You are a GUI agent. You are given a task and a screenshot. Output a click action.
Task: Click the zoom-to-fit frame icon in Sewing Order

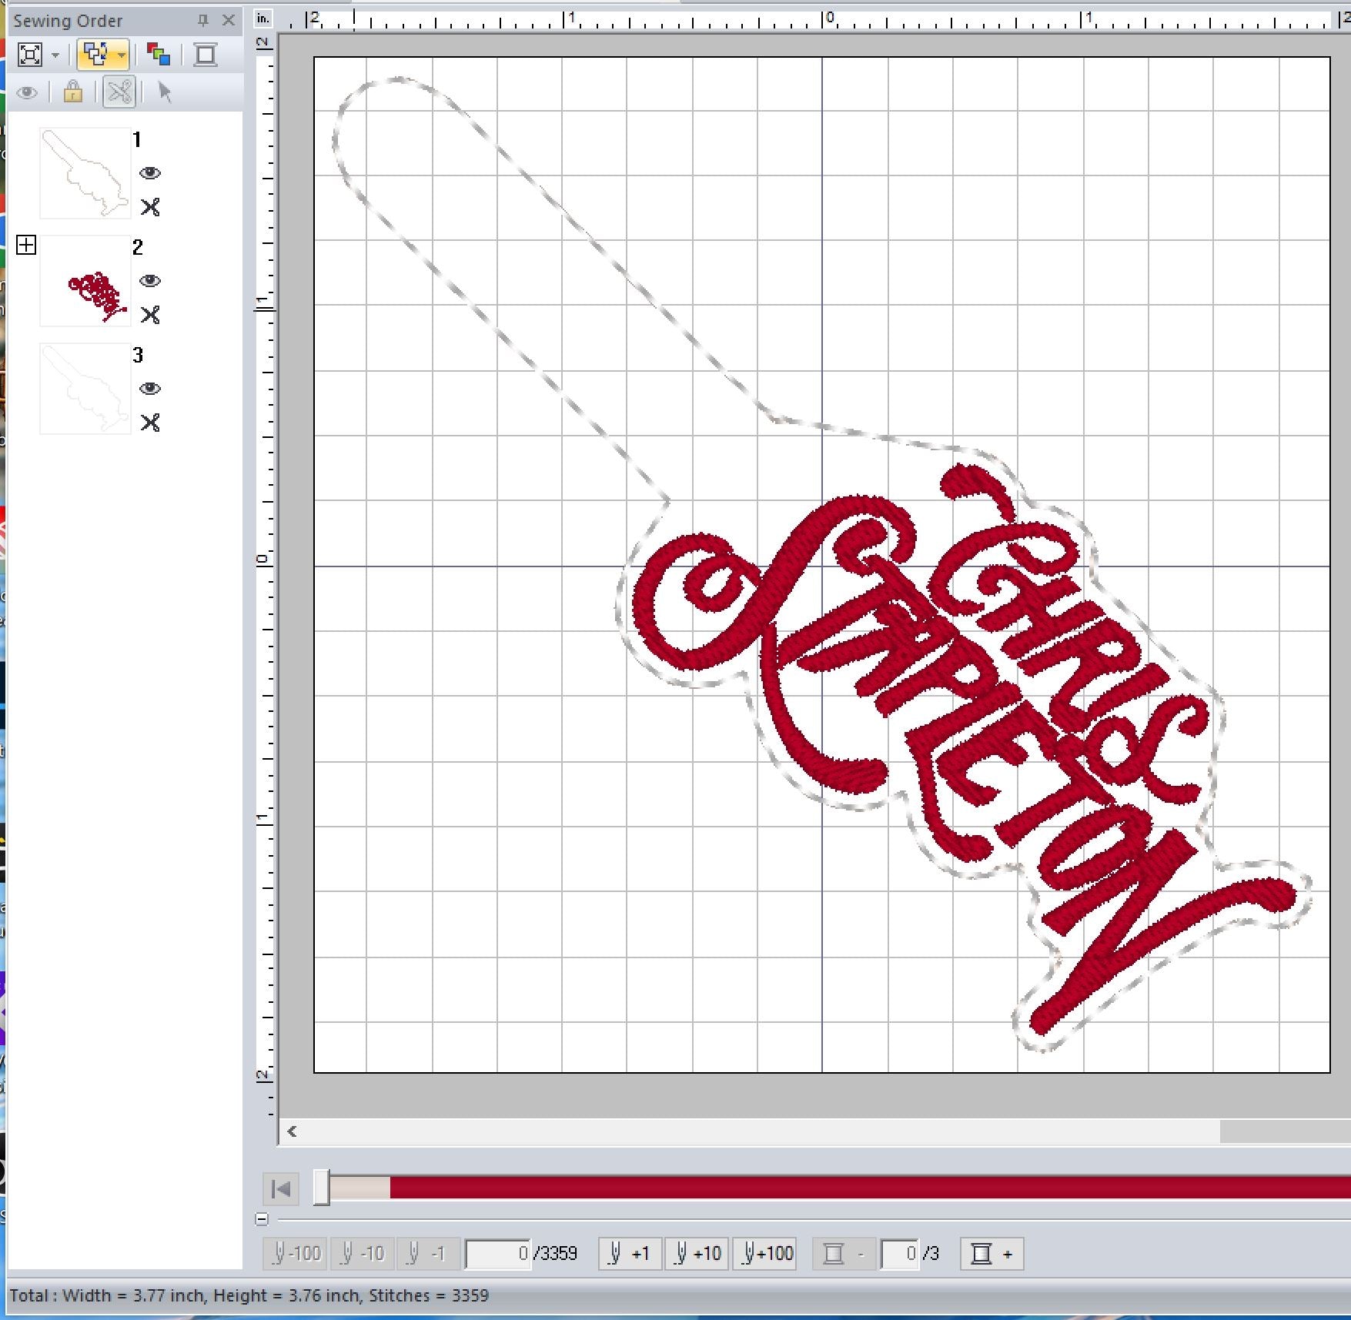click(x=30, y=55)
